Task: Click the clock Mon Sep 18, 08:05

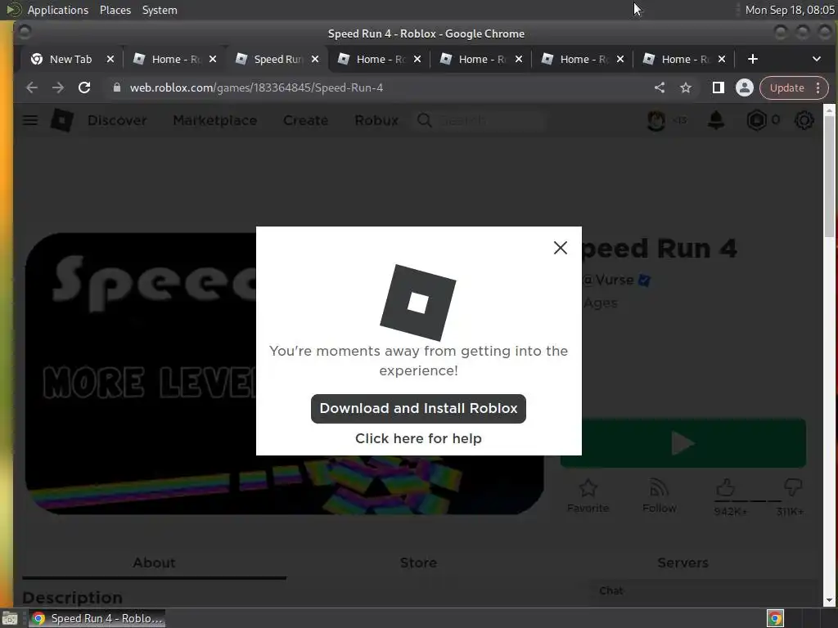Action: [x=790, y=10]
